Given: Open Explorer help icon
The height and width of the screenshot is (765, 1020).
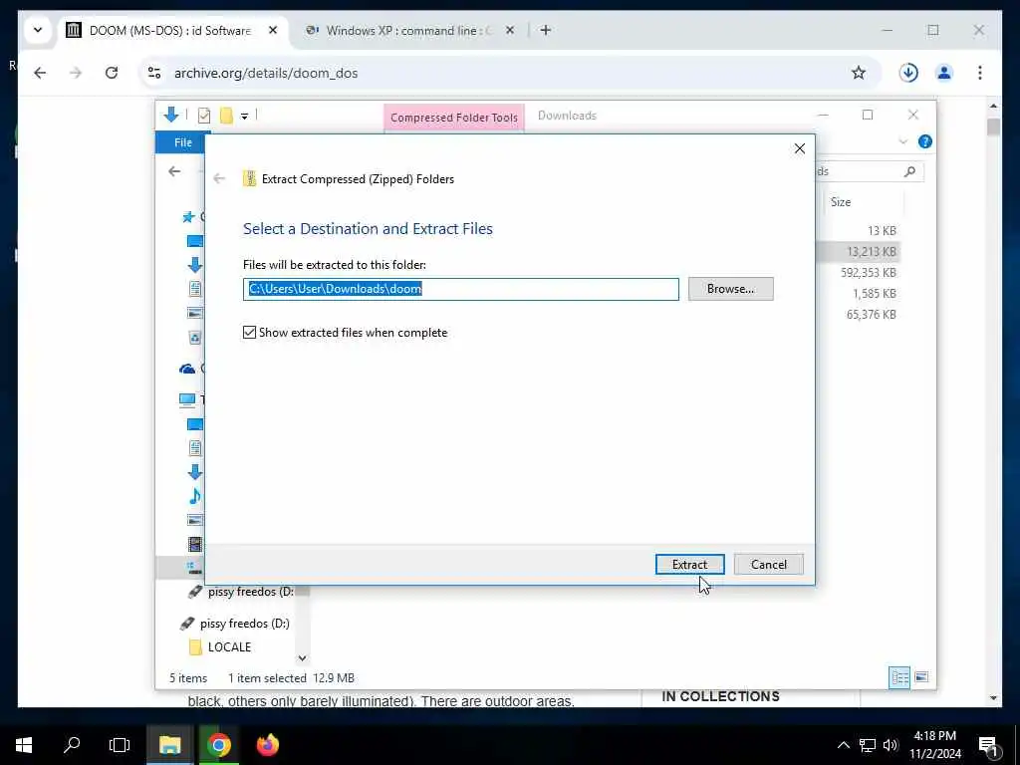Looking at the screenshot, I should click(925, 141).
